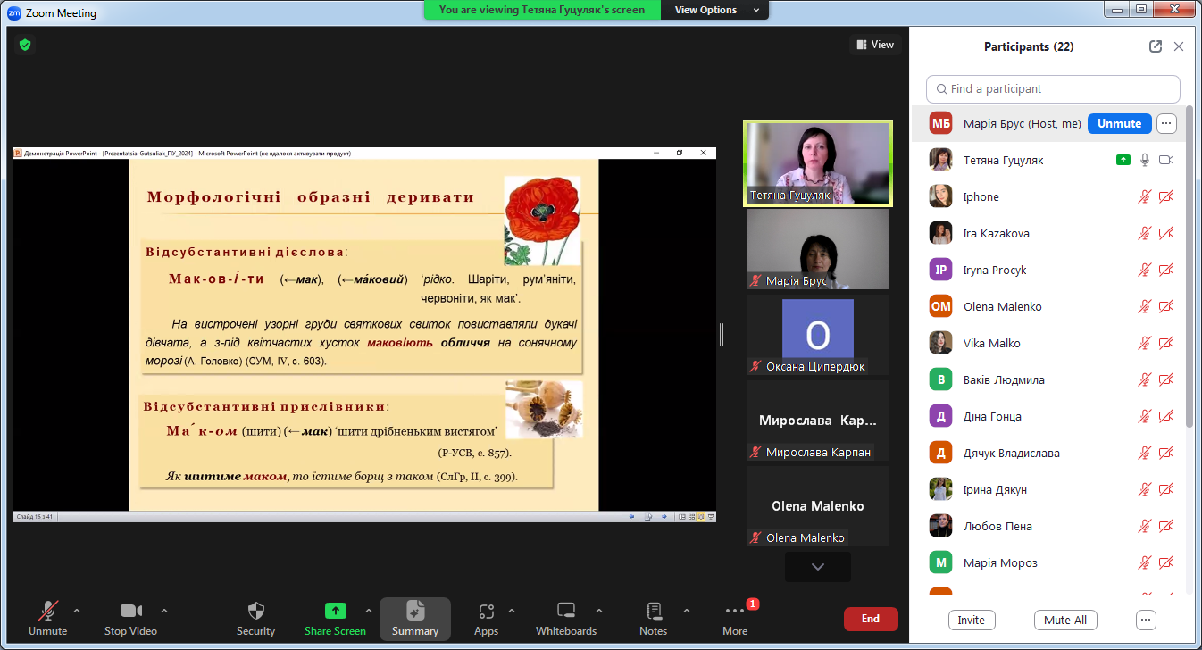The height and width of the screenshot is (650, 1202).
Task: Click the participants list scrollbar
Action: pos(1189,268)
